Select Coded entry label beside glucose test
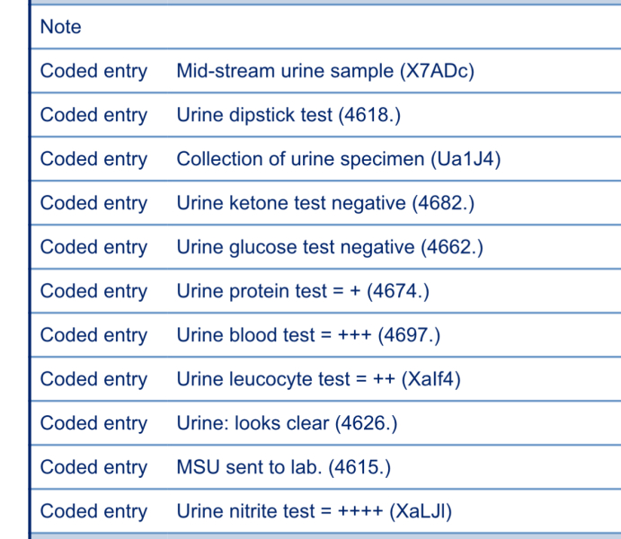 coord(93,247)
